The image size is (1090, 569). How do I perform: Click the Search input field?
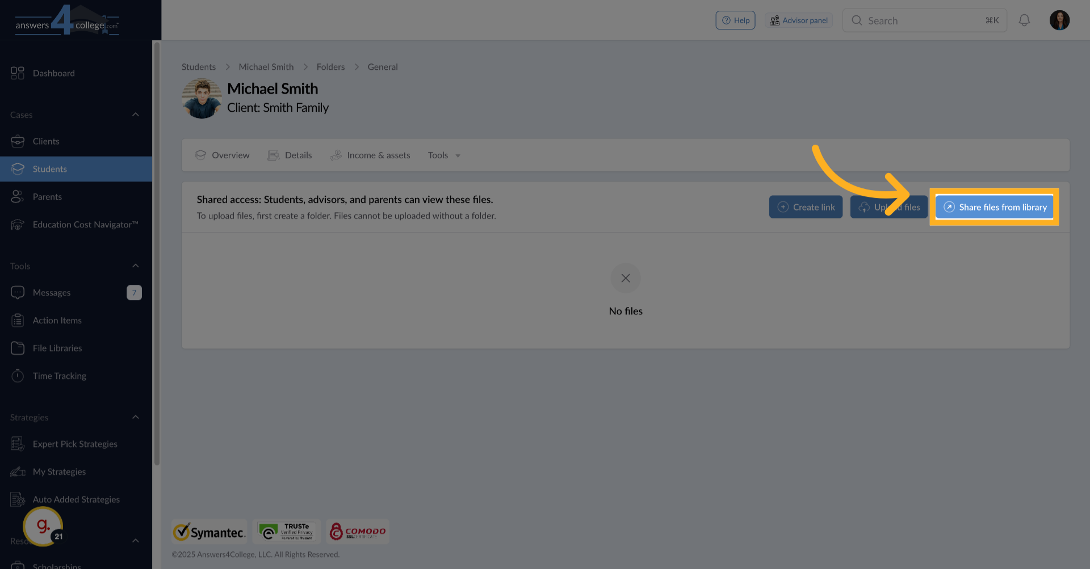point(925,20)
